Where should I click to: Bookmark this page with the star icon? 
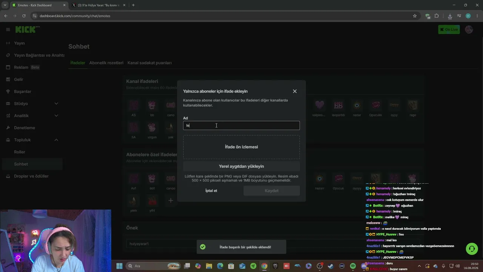415,16
